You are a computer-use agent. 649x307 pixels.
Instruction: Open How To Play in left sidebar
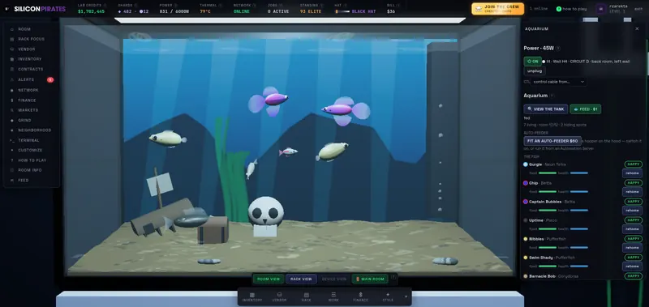[31, 160]
